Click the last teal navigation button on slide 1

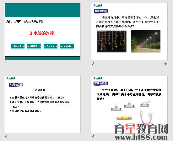click(x=67, y=46)
